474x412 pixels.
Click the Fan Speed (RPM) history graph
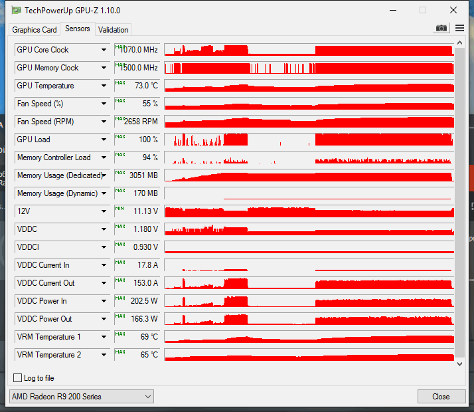point(309,122)
